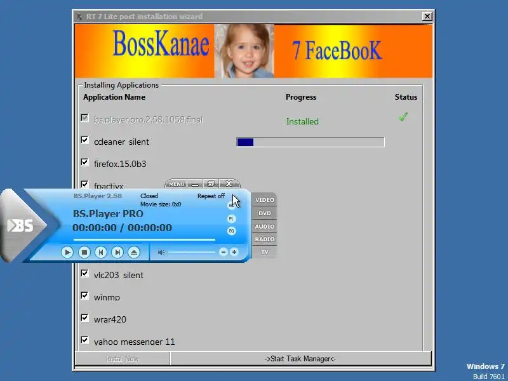Screen dimensions: 508x381
Task: Uncheck the winmp checkbox
Action: 84,295
